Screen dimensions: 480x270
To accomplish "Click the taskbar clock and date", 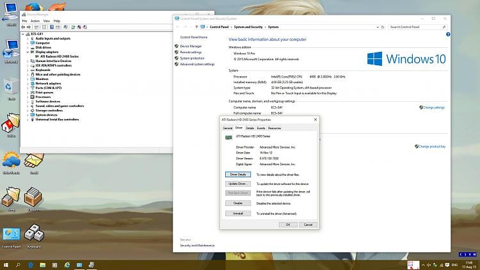I will tap(468, 265).
